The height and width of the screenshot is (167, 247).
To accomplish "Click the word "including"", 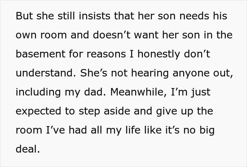I will [38, 93].
